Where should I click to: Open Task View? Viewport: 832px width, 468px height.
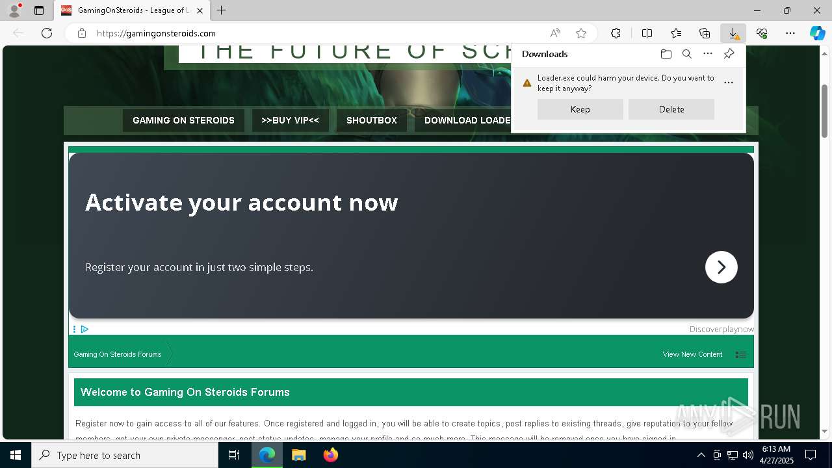point(235,455)
